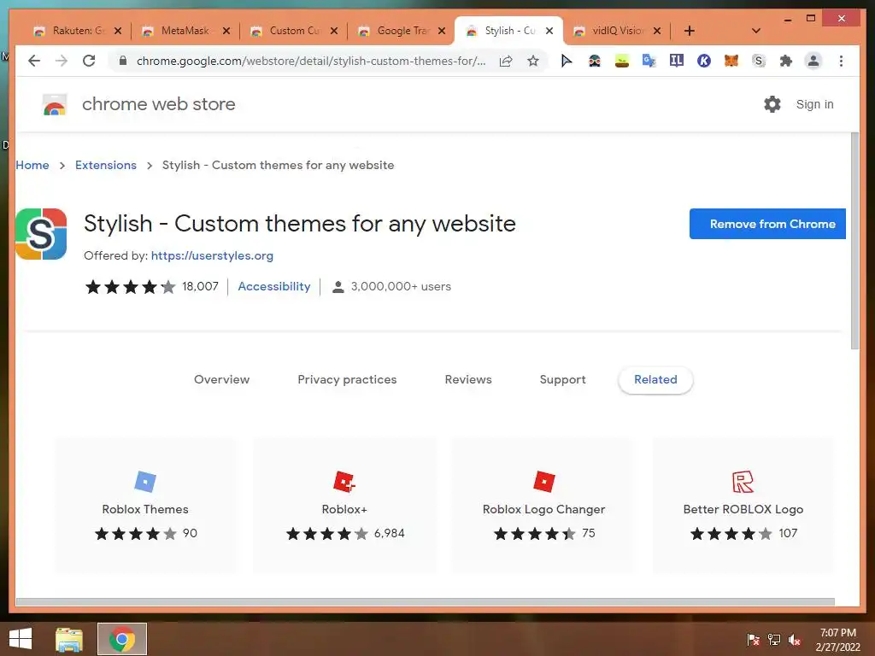Open a new browser tab
Image resolution: width=875 pixels, height=656 pixels.
point(690,31)
